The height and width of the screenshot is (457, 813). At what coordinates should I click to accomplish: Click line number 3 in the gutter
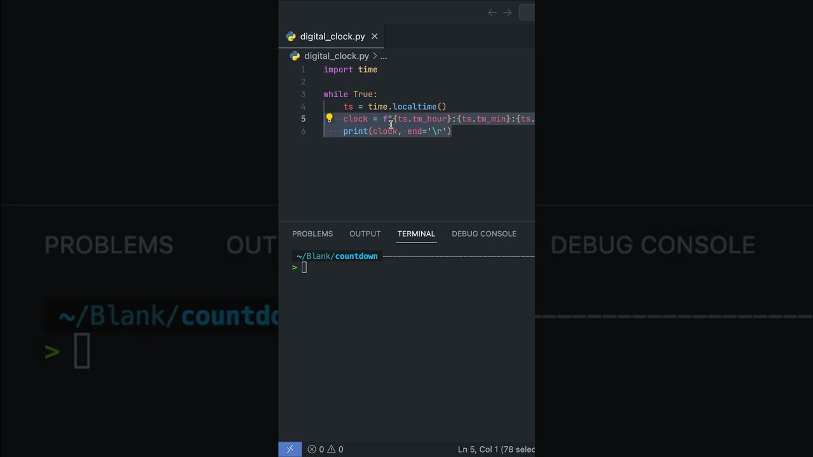(x=303, y=94)
